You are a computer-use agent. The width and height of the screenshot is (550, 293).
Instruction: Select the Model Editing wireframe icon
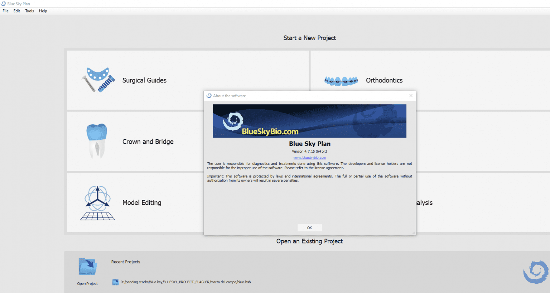[x=97, y=202]
